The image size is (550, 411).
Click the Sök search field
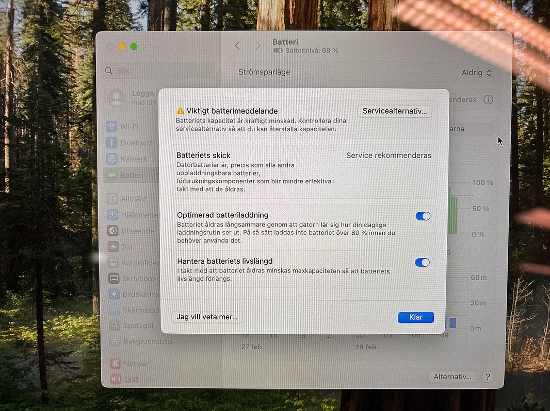(155, 71)
